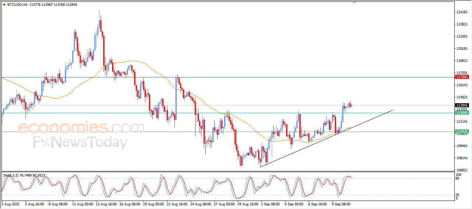The height and width of the screenshot is (209, 472).
Task: Click the 109461 price axis value
Action: tap(462, 146)
